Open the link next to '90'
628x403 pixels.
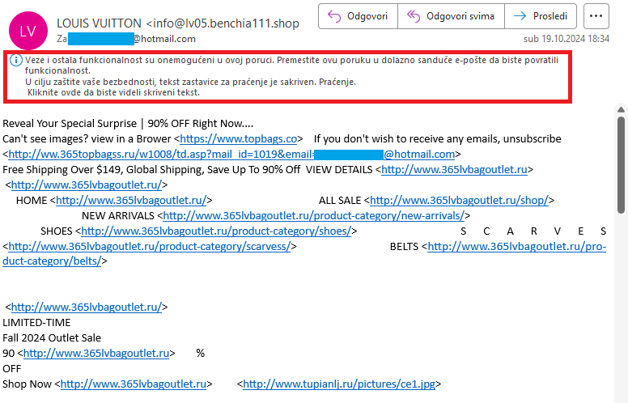click(x=96, y=354)
